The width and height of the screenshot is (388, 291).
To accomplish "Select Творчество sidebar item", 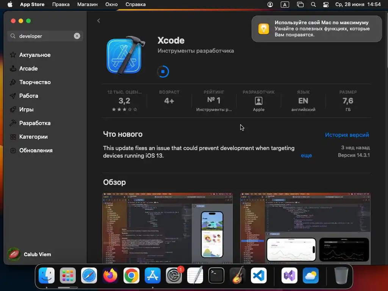I will (x=35, y=82).
